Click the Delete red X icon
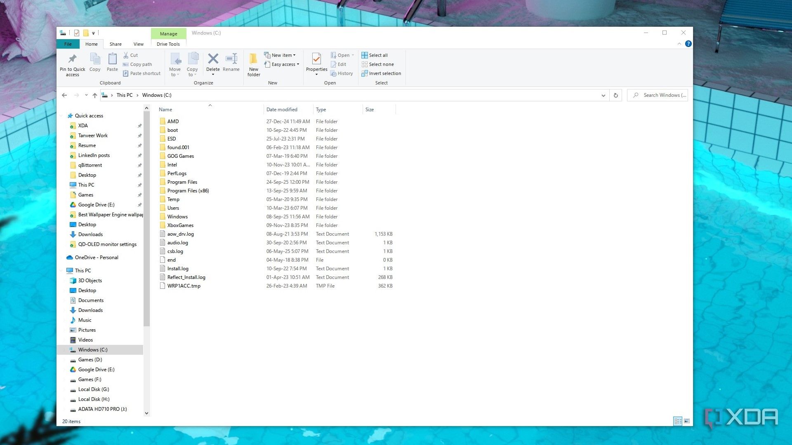The height and width of the screenshot is (445, 792). tap(213, 59)
